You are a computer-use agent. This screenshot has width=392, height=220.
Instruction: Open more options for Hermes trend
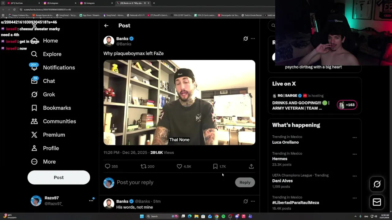355,154
